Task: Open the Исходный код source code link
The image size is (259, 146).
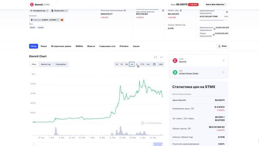Action: (39, 11)
